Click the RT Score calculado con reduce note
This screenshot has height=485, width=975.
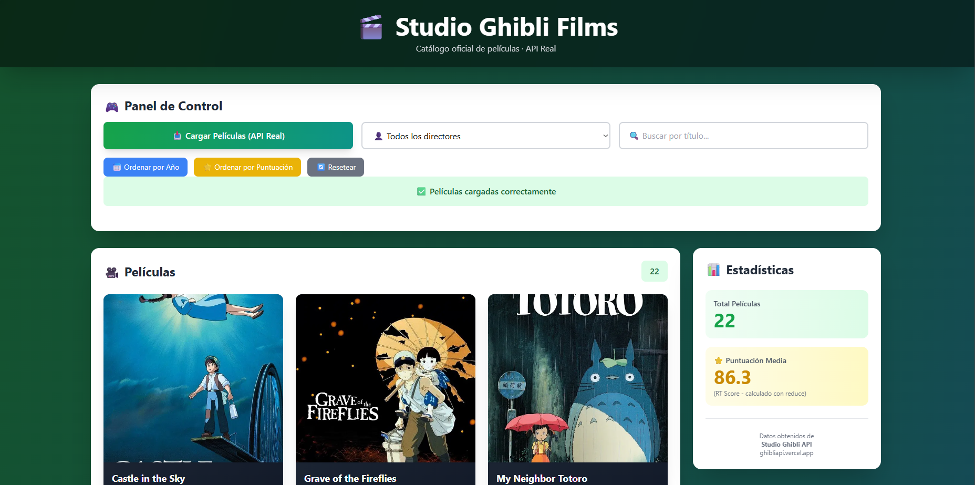[760, 394]
